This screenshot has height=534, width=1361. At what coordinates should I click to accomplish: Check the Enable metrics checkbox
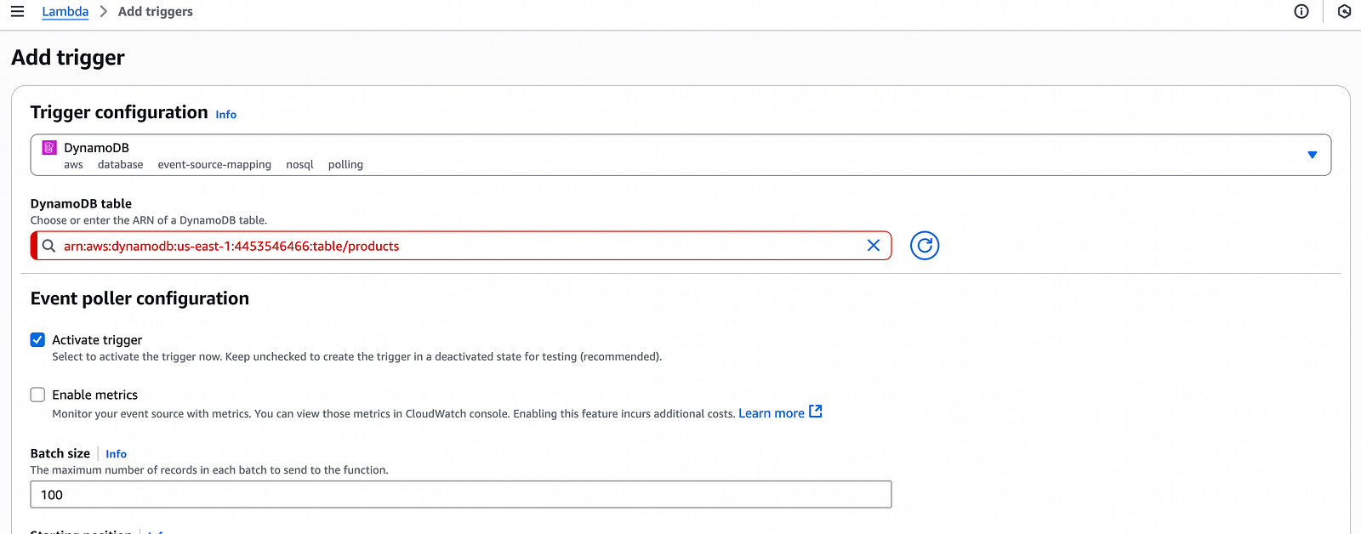pos(37,395)
